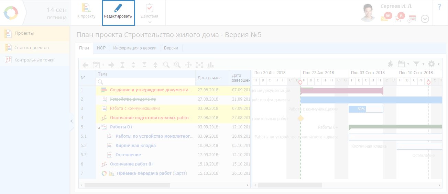Image resolution: width=448 pixels, height=194 pixels.
Task: Open the filter funnel dropdown
Action: click(417, 64)
